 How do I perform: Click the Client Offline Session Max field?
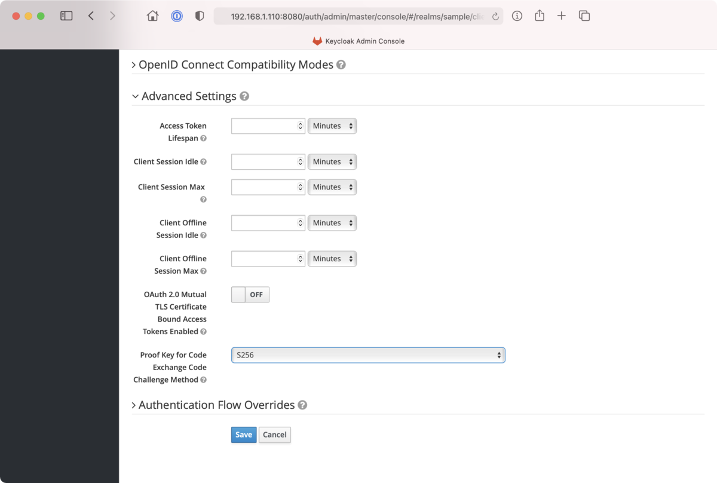tap(268, 259)
